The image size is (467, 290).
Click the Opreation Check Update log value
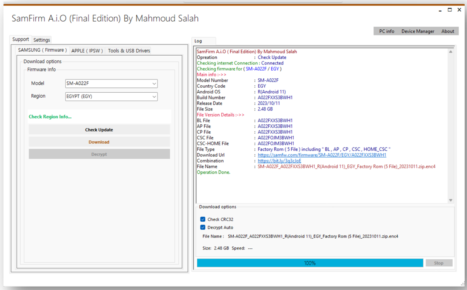coord(272,58)
